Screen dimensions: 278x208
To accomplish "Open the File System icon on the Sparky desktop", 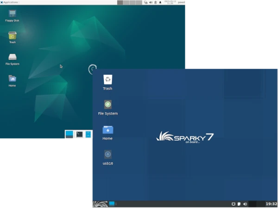I will [x=108, y=108].
